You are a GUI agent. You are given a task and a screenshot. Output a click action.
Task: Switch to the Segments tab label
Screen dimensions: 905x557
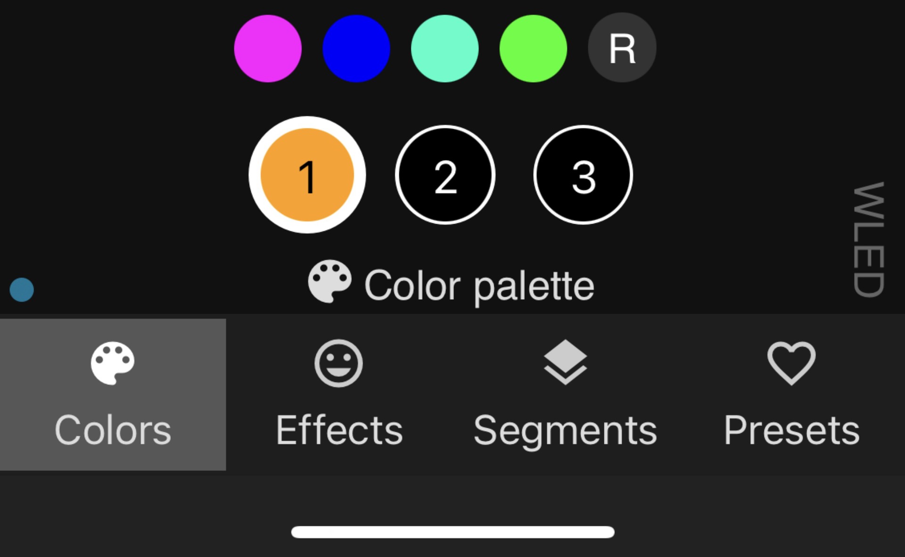pos(565,430)
